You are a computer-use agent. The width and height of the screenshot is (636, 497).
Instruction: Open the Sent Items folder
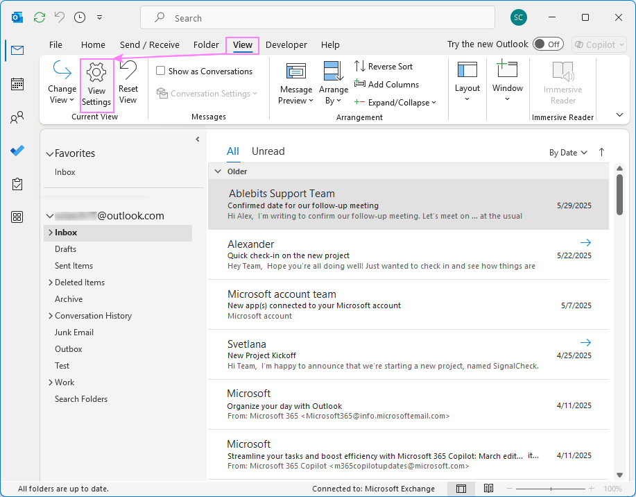(74, 266)
